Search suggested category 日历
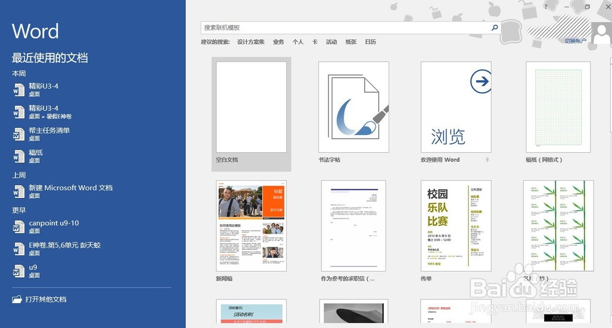The width and height of the screenshot is (612, 328). [x=370, y=42]
